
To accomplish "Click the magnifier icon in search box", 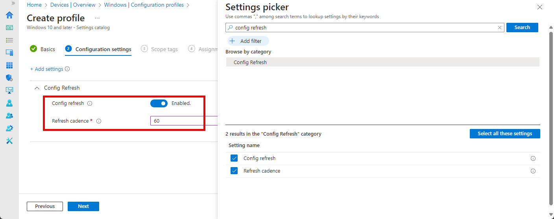I will coord(230,28).
